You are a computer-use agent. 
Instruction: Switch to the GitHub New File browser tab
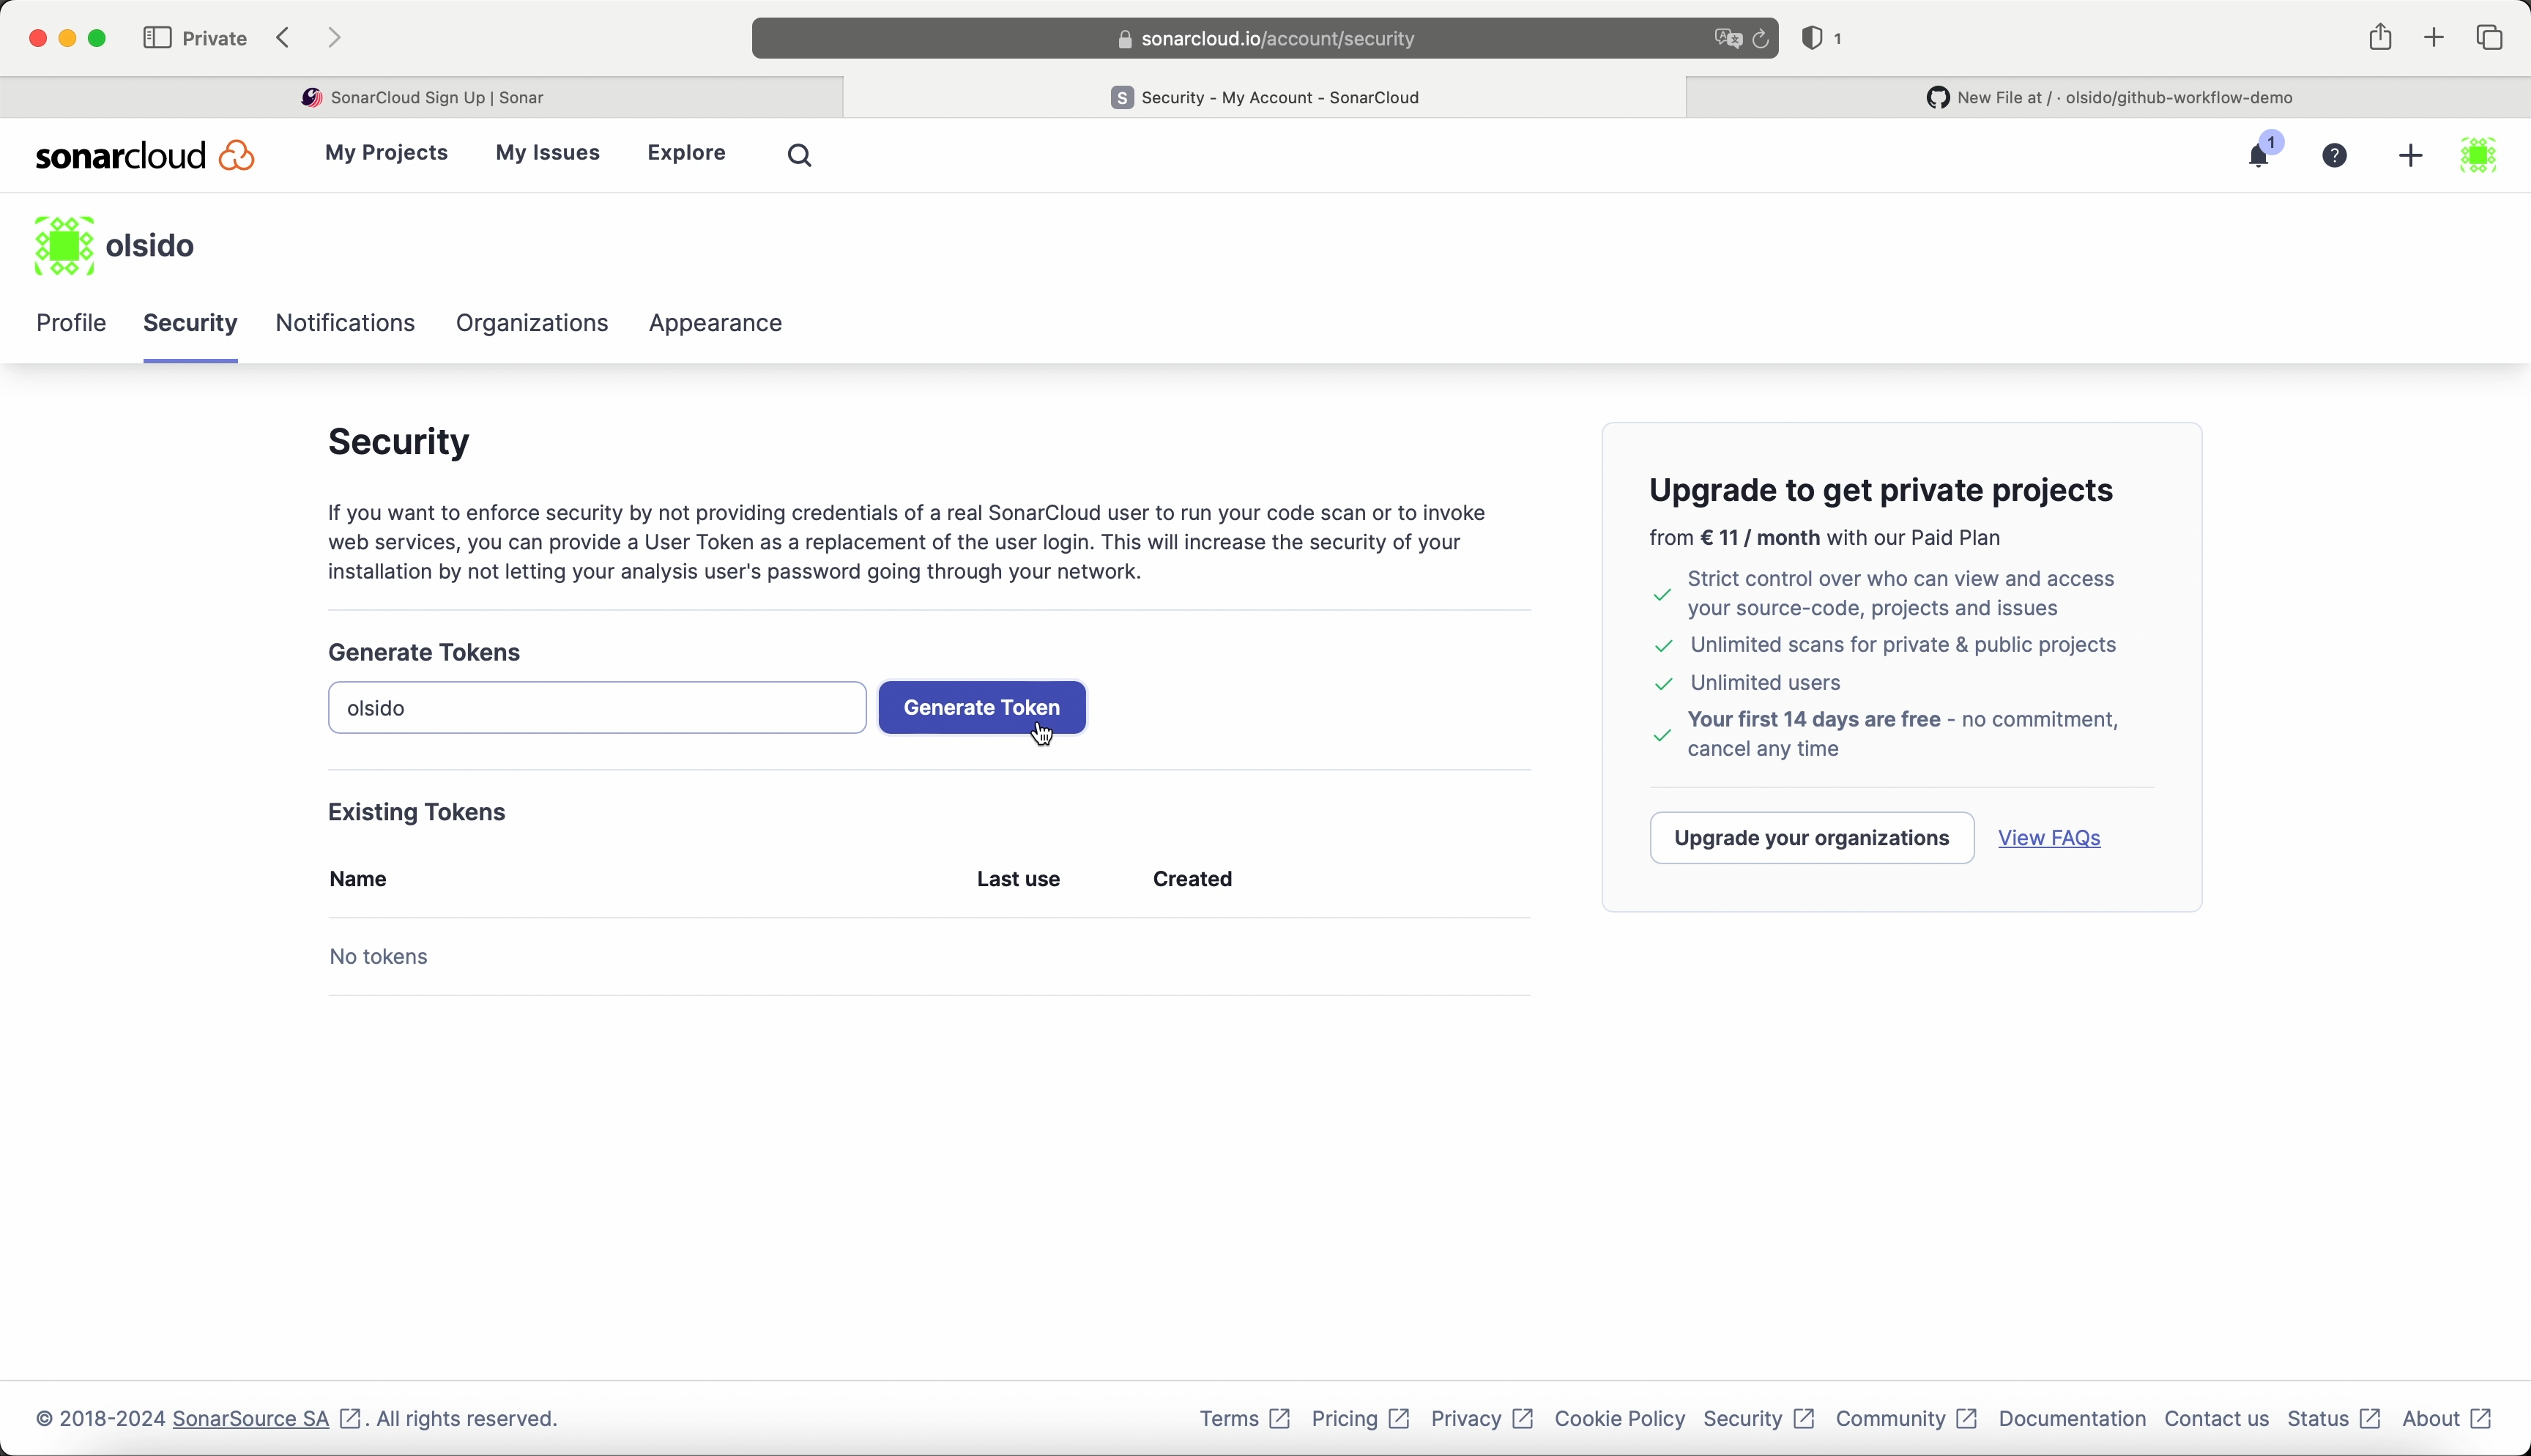2109,97
